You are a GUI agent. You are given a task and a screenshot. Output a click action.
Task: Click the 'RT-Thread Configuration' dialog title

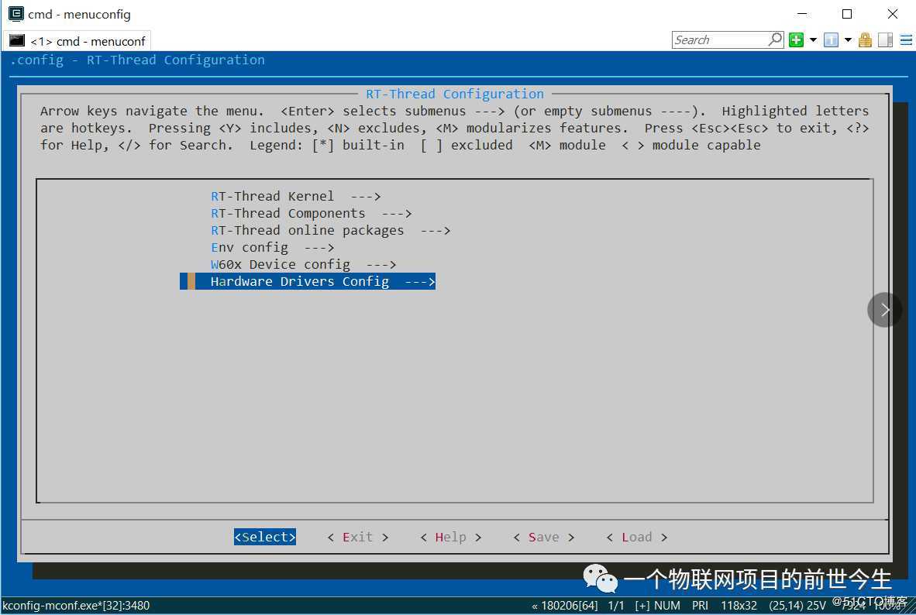[x=454, y=94]
